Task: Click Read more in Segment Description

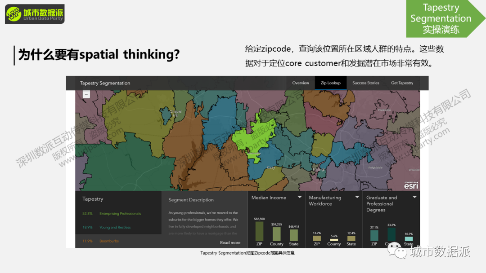Action: [230, 242]
